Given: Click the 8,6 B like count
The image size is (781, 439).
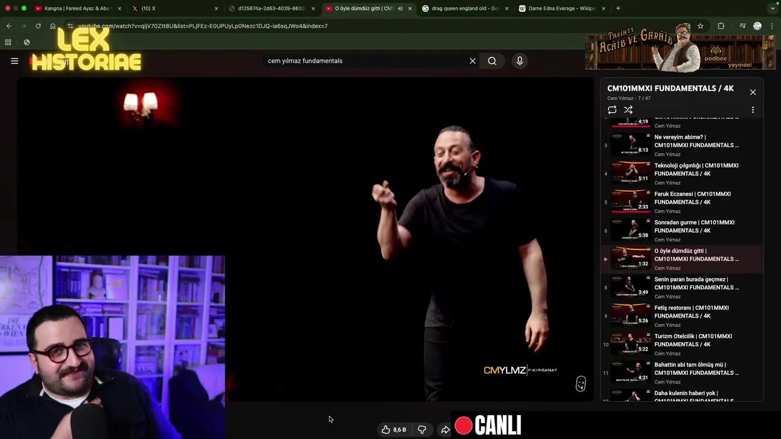Looking at the screenshot, I should pyautogui.click(x=400, y=430).
